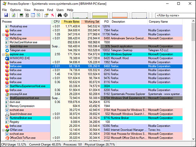Click the orange physical memory mini graph
The height and width of the screenshot is (147, 196).
120,15
